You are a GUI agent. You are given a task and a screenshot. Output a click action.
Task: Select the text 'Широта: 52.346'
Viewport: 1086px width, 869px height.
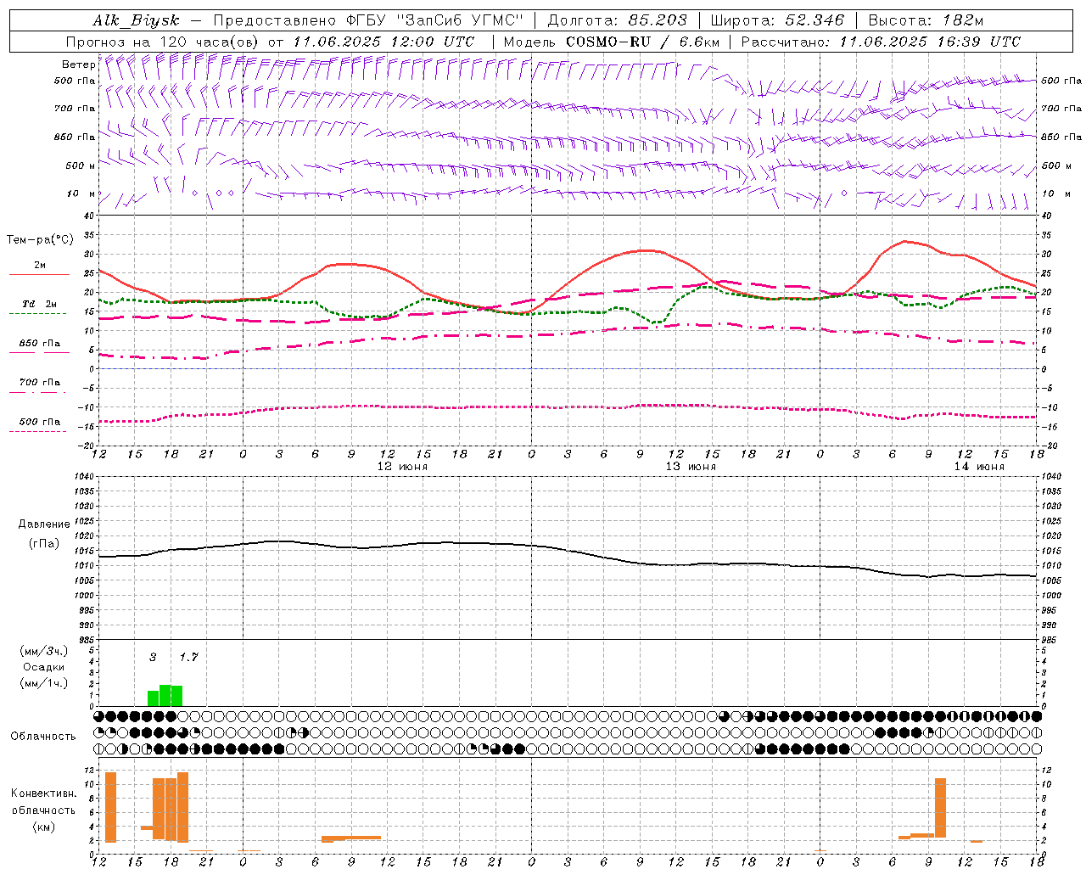tap(777, 20)
